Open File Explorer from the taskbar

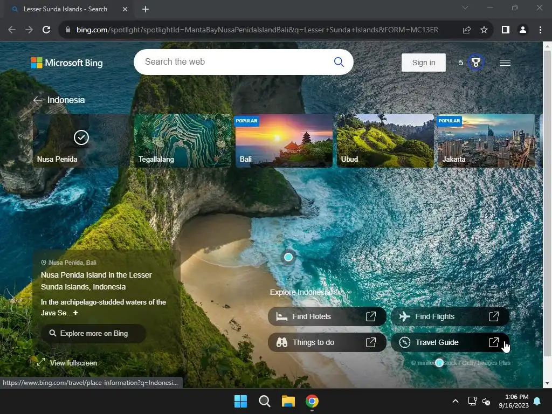[x=288, y=401]
